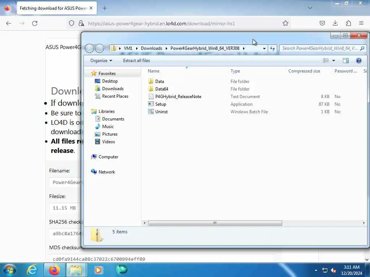Screen dimensions: 370x277
Task: Click Extract all files
Action: [x=136, y=61]
